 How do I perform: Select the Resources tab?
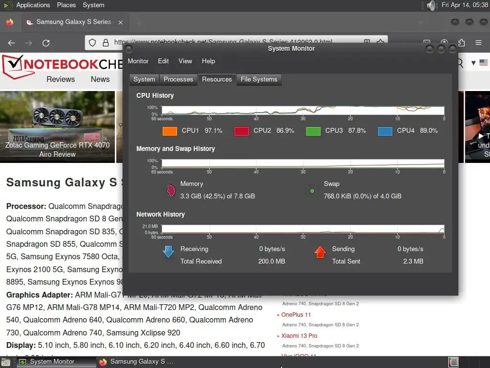tap(217, 80)
